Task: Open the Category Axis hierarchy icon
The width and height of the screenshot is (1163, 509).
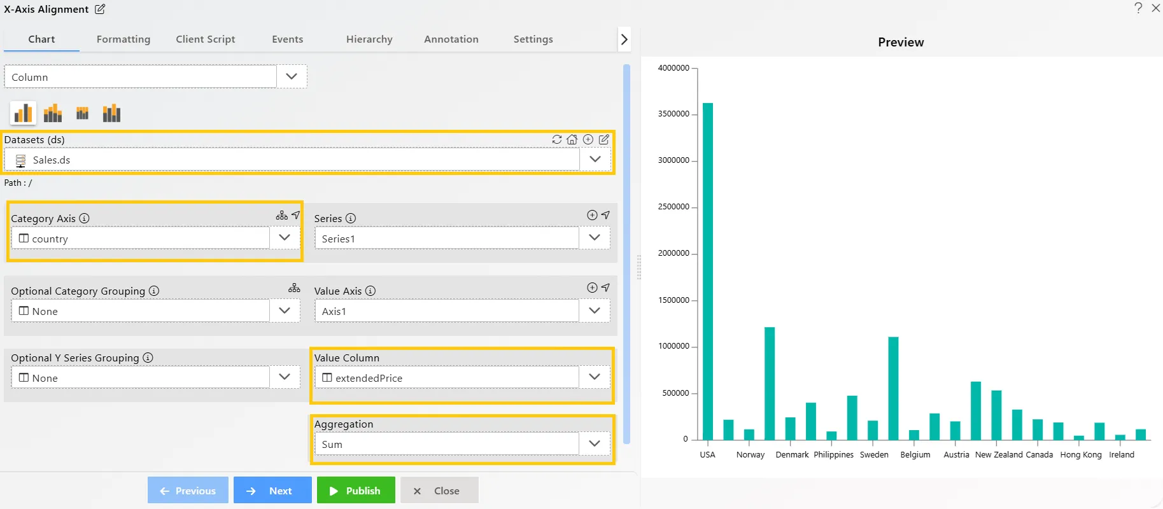Action: (x=281, y=215)
